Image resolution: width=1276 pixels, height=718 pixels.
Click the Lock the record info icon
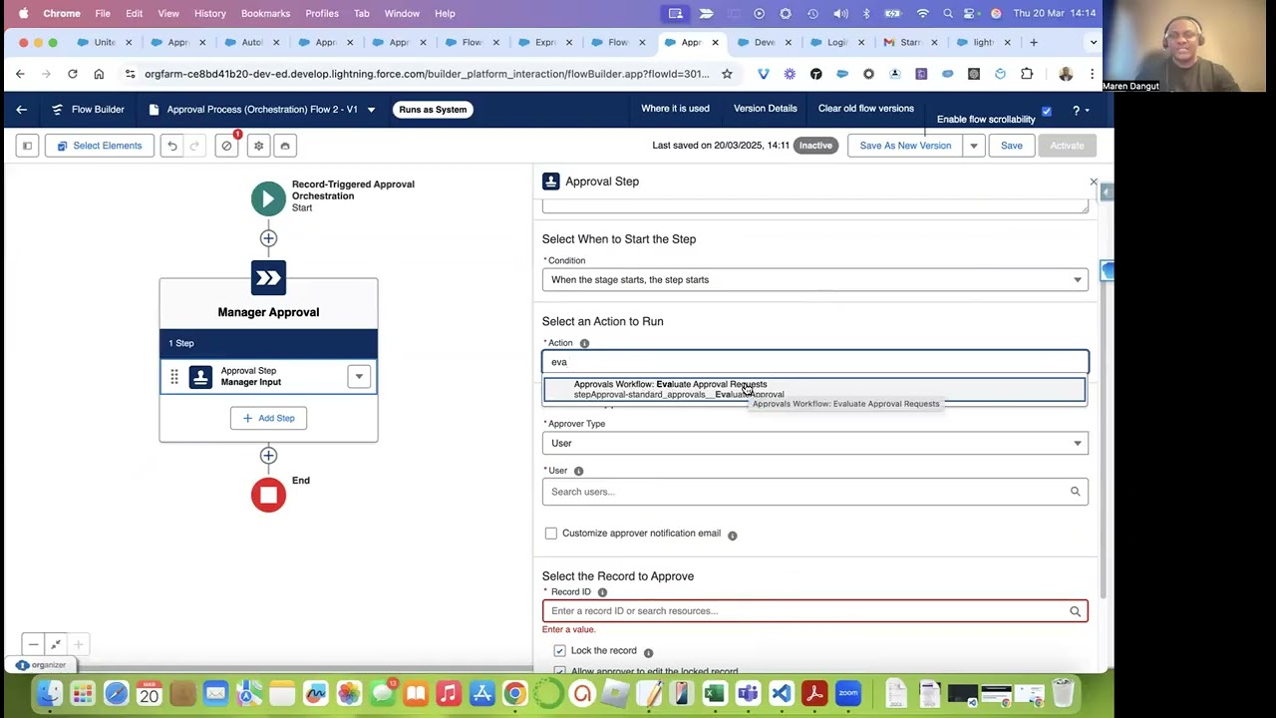click(648, 653)
